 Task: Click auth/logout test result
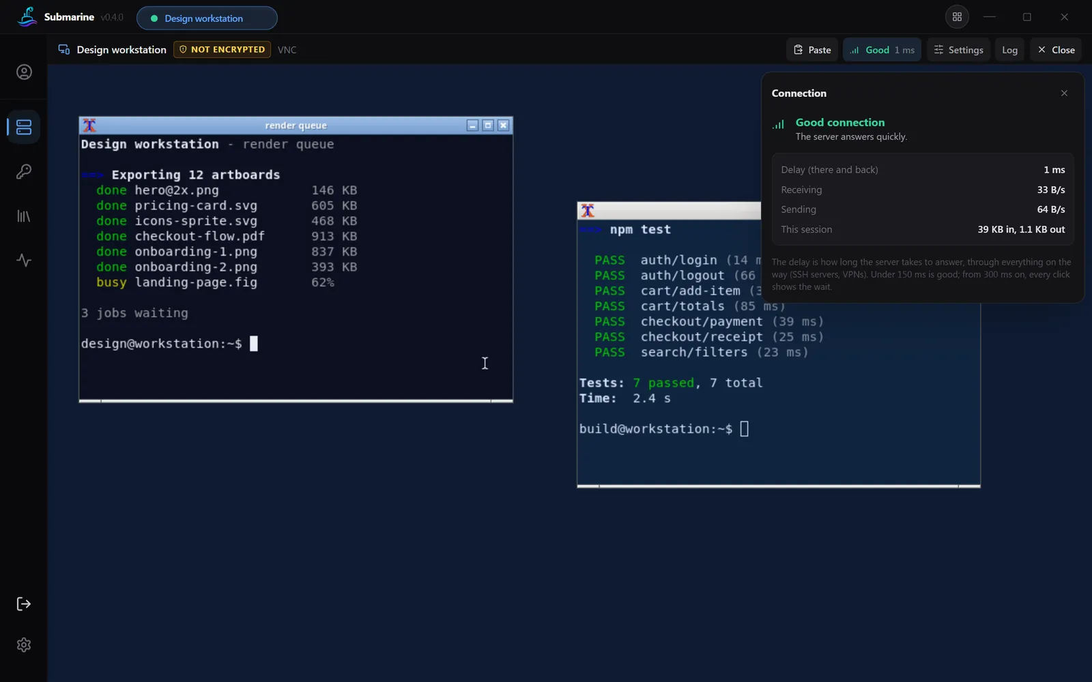(x=676, y=276)
